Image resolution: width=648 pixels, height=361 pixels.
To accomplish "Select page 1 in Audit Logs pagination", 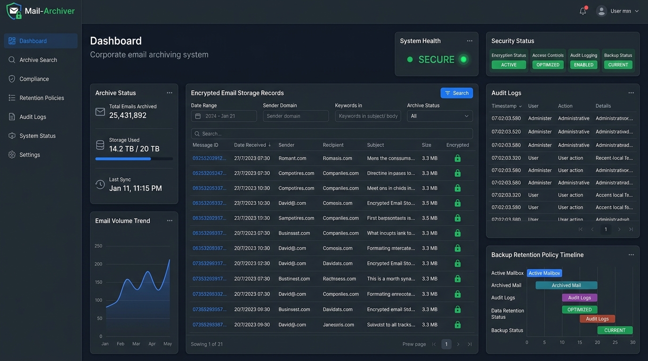I will pos(606,229).
